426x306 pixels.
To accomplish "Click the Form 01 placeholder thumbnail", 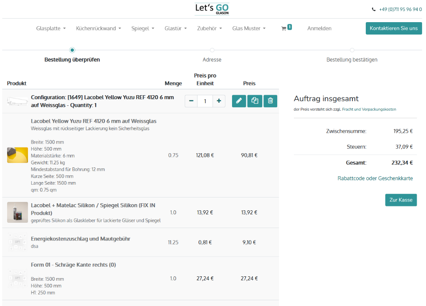I will pos(17,278).
